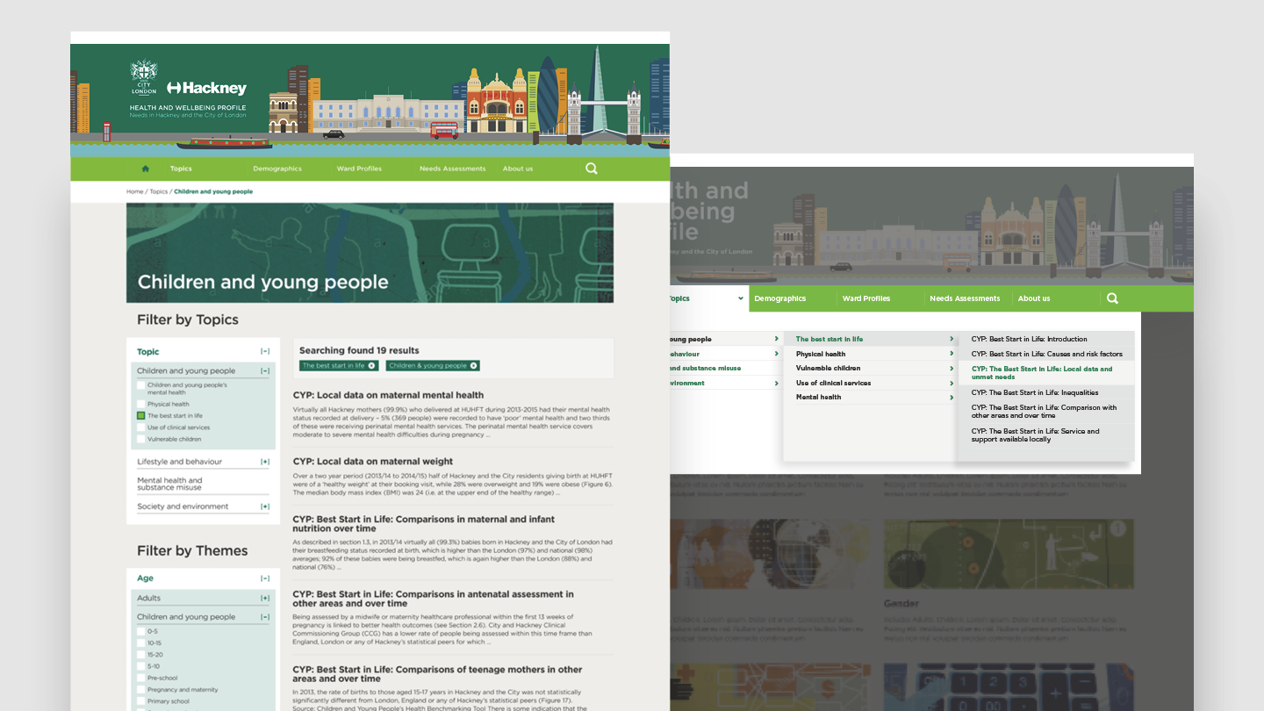
Task: Click the chevron beside 'Mental health' submenu entry
Action: coord(950,397)
